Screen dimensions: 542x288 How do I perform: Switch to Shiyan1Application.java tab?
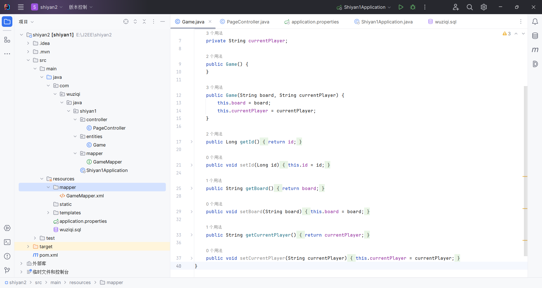coord(383,22)
